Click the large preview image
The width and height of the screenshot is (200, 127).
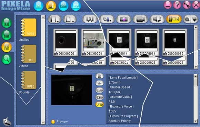(x=71, y=90)
